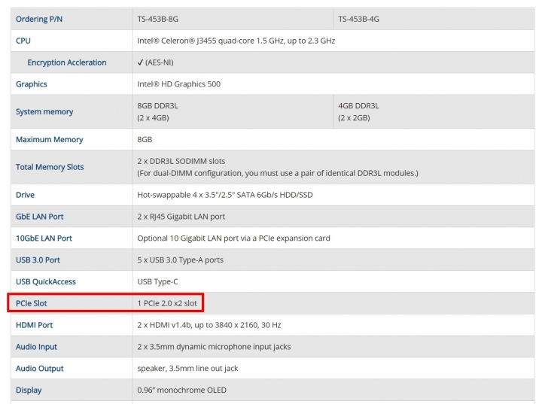The height and width of the screenshot is (404, 542).
Task: Click the Intel HD Graphics 500 text
Action: coord(178,84)
